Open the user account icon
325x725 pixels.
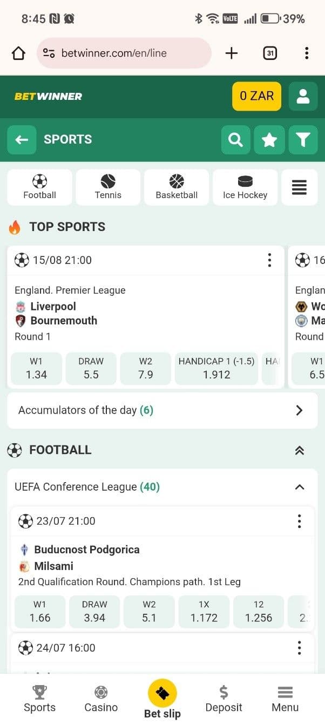point(303,96)
